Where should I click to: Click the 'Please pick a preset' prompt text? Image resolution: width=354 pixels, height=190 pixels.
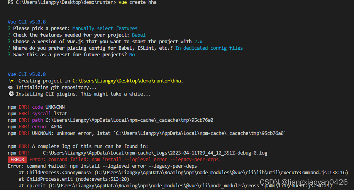tap(41, 29)
